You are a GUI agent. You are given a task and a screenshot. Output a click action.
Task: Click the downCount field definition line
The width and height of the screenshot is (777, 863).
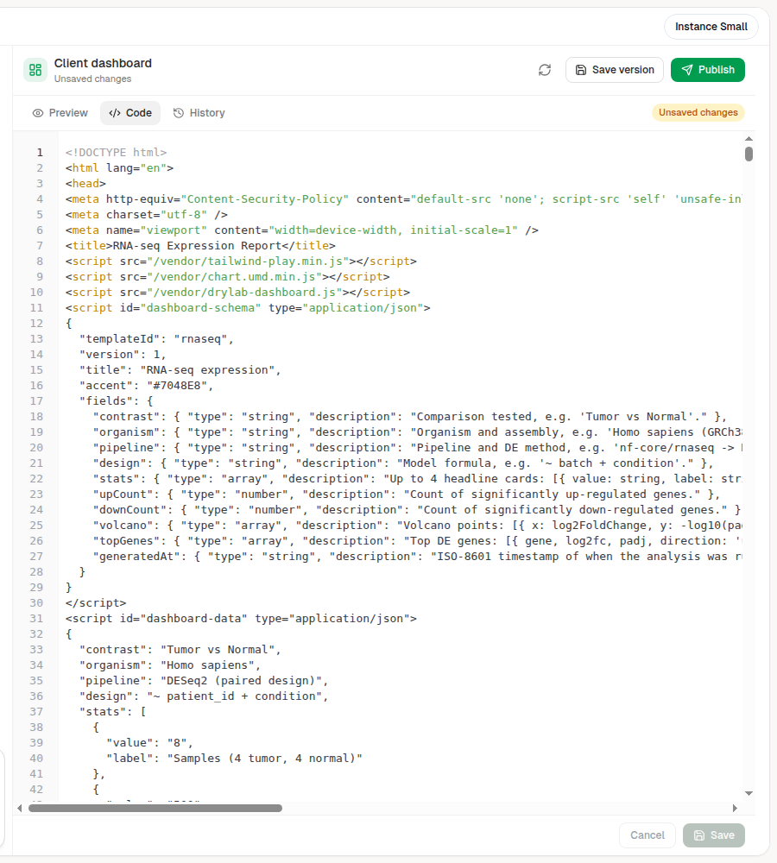click(x=416, y=510)
